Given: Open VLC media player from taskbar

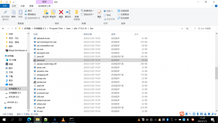Looking at the screenshot, I should coord(63,119).
